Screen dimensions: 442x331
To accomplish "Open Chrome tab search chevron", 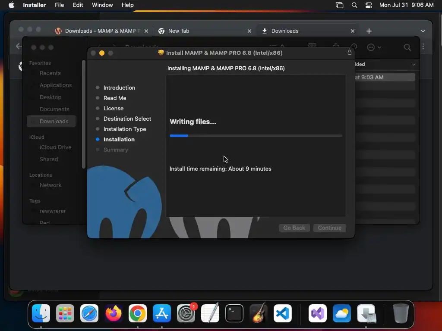I will pyautogui.click(x=423, y=31).
